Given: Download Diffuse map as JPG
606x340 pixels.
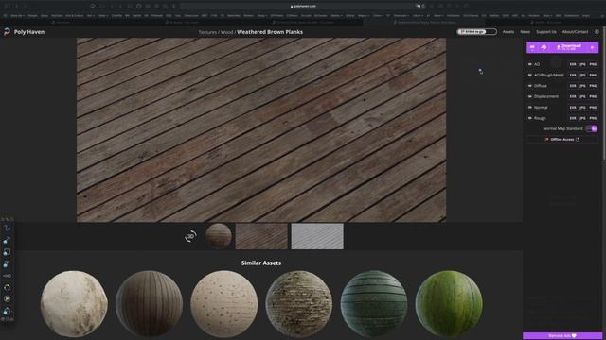Looking at the screenshot, I should (x=582, y=86).
